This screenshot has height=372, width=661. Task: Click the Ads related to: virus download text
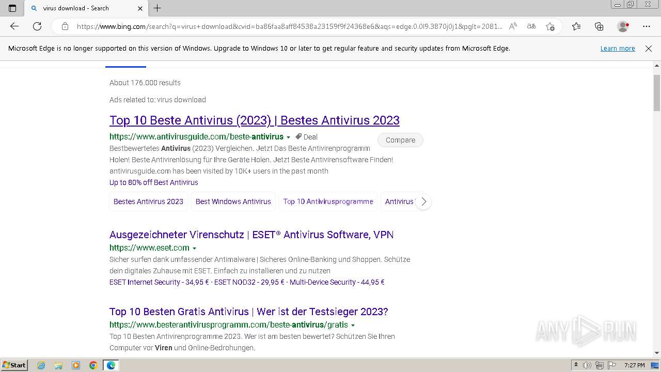point(158,100)
